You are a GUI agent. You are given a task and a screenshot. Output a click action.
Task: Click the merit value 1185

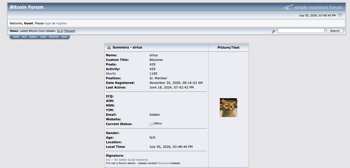(x=153, y=73)
